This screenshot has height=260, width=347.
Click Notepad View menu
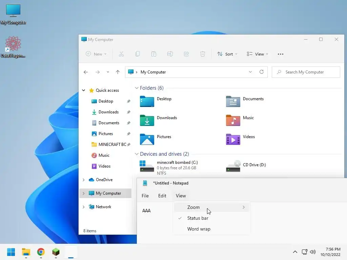coord(181,196)
